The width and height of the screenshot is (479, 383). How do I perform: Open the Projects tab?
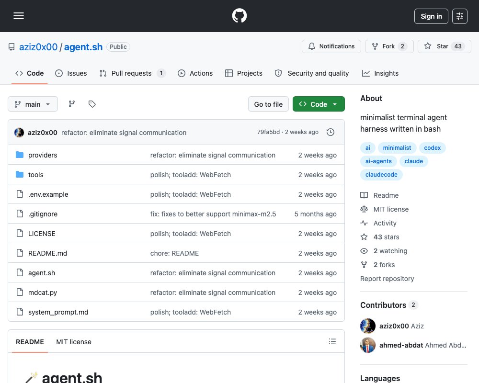(x=244, y=73)
